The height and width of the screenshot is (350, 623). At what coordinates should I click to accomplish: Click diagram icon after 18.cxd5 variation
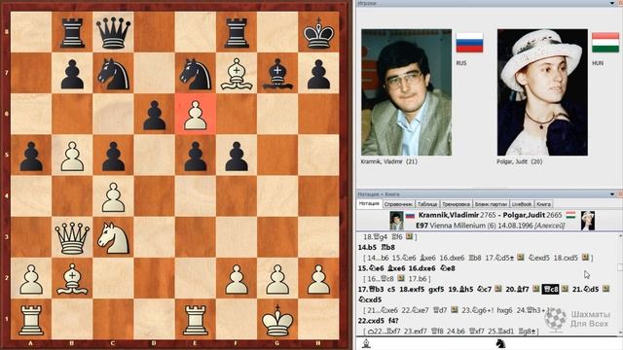[x=585, y=258]
